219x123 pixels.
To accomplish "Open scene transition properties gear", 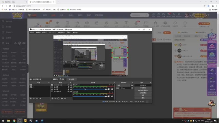I will coord(132,85).
